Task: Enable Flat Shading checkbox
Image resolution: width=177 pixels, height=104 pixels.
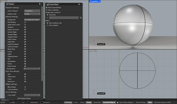Action: (25, 22)
